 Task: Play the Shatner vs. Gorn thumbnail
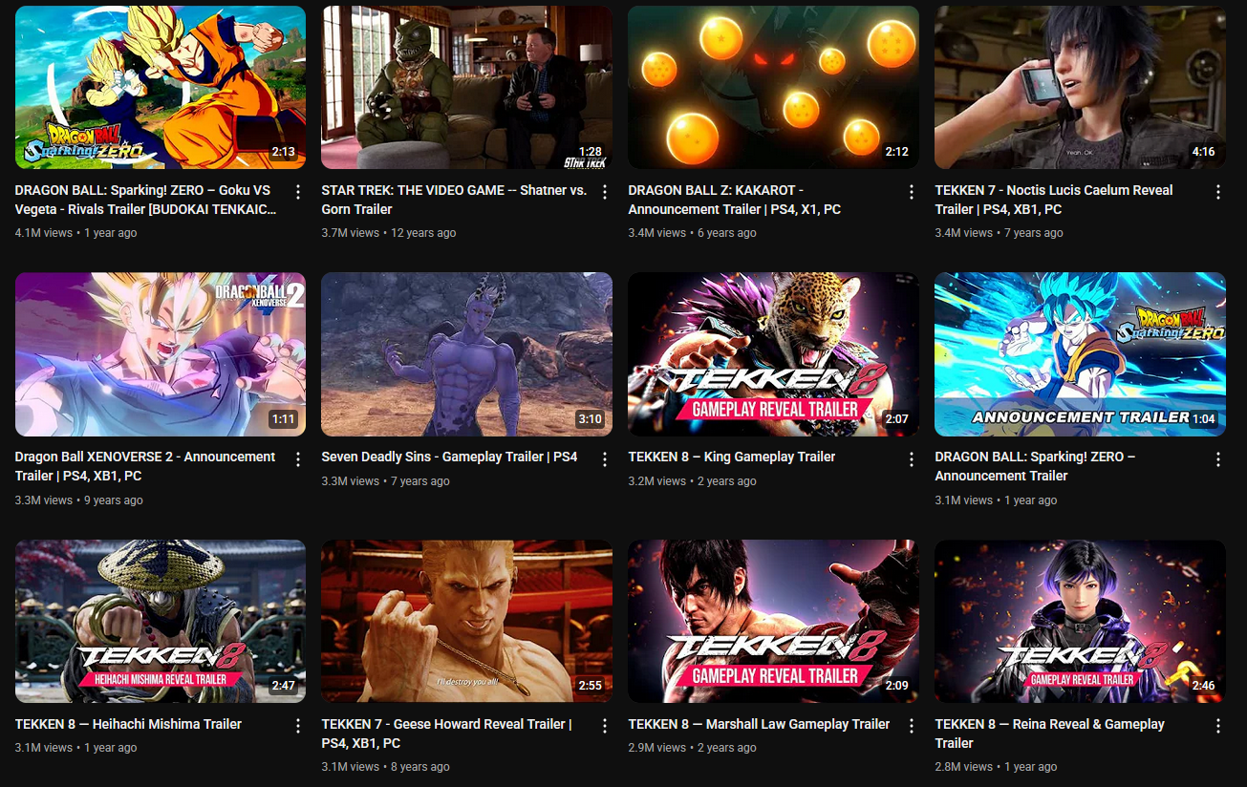point(466,88)
